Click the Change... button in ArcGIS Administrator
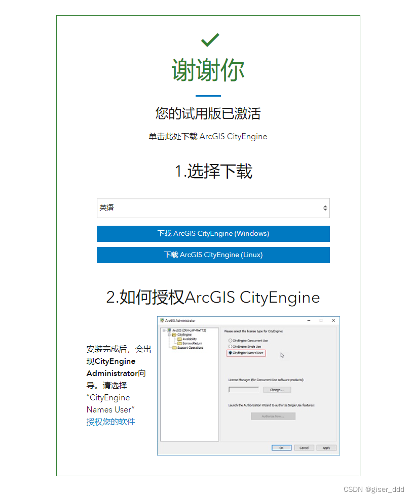Image resolution: width=412 pixels, height=498 pixels. coord(277,390)
